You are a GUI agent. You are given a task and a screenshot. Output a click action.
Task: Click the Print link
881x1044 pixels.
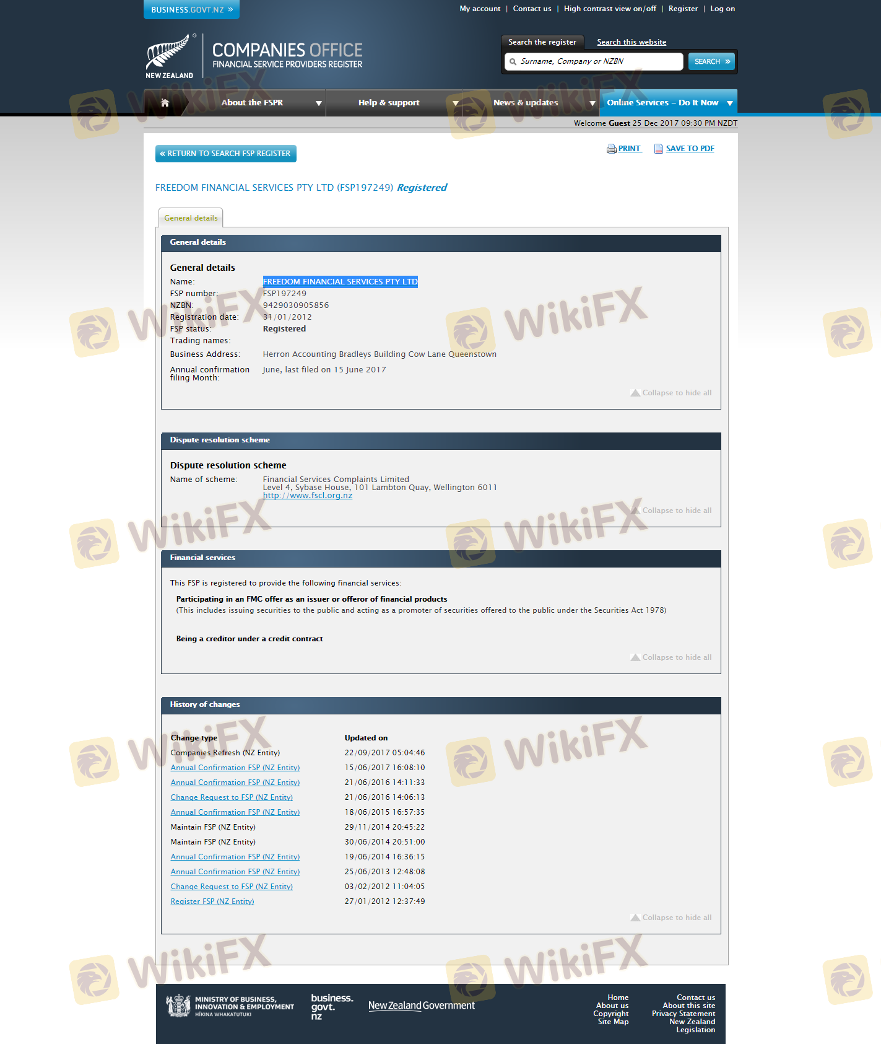click(x=630, y=149)
